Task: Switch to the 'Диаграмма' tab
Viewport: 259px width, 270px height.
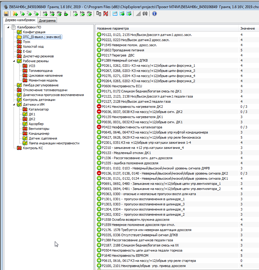Action: click(47, 21)
